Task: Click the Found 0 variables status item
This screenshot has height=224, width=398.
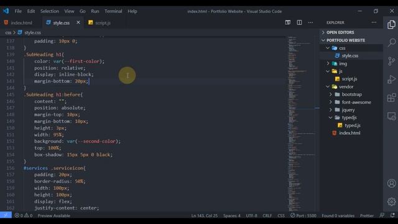Action: click(x=338, y=216)
